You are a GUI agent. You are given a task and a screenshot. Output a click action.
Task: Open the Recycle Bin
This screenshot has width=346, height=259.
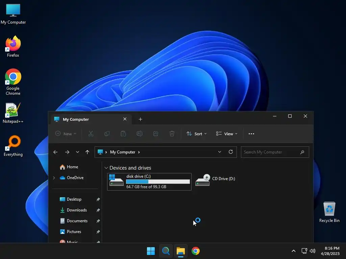tap(329, 212)
